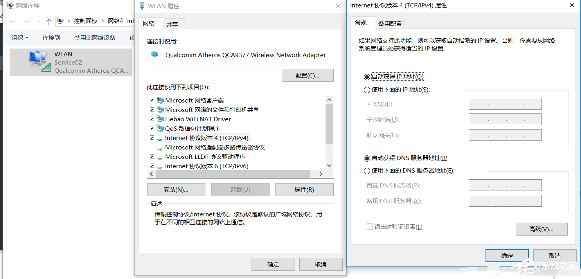This screenshot has width=581, height=279.
Task: Select 使用下面的 DNS 服务器地址 radio button
Action: (367, 171)
